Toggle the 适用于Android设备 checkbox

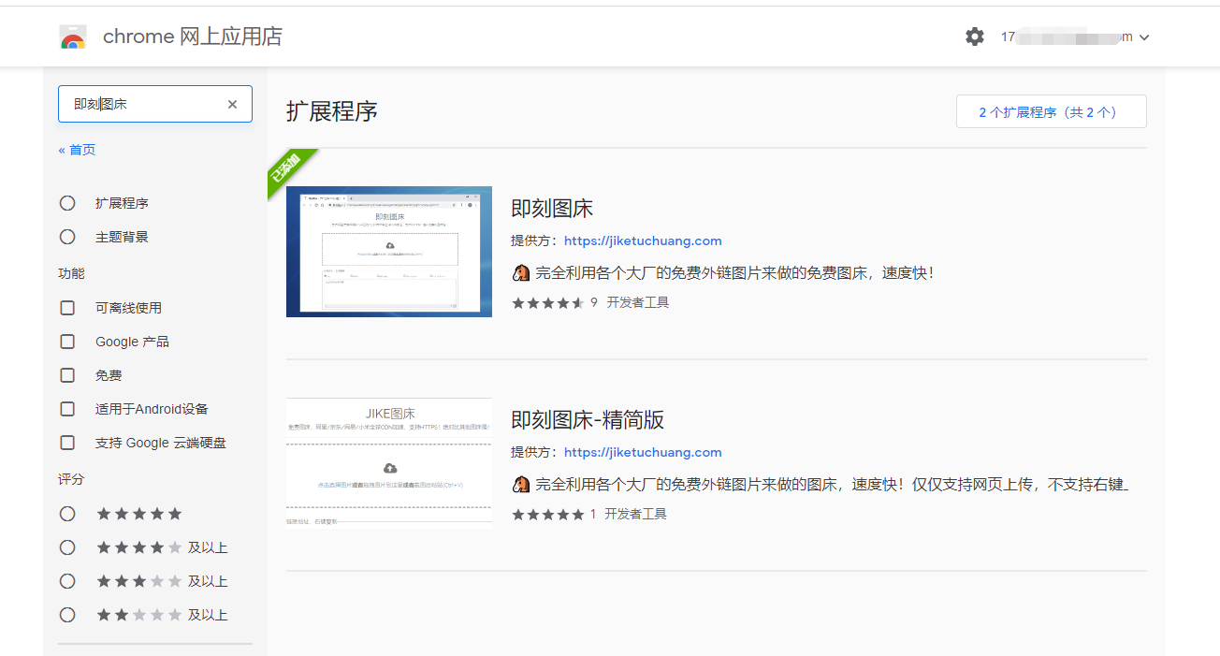point(67,409)
